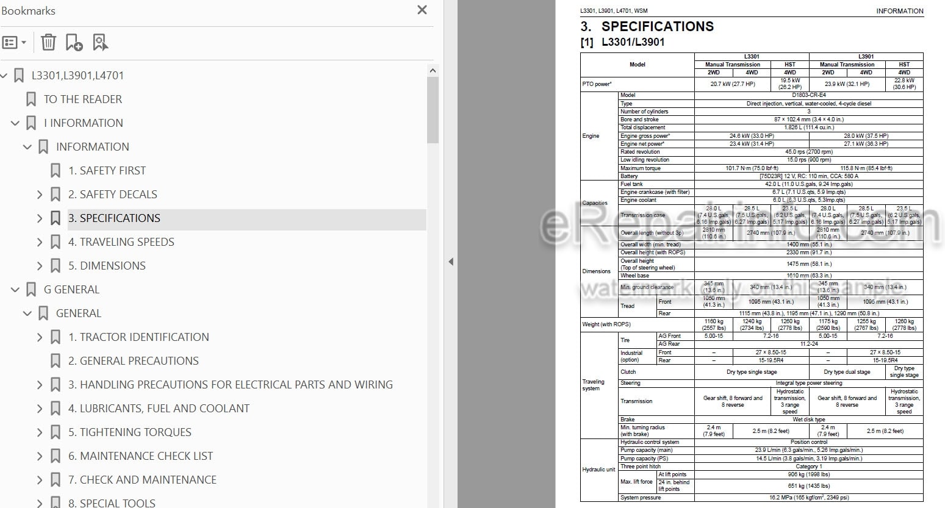Click the INFORMATION page header text
945x508 pixels.
900,11
